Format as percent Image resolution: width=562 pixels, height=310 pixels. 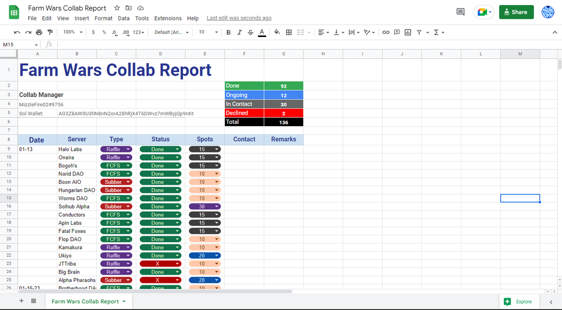[x=104, y=32]
